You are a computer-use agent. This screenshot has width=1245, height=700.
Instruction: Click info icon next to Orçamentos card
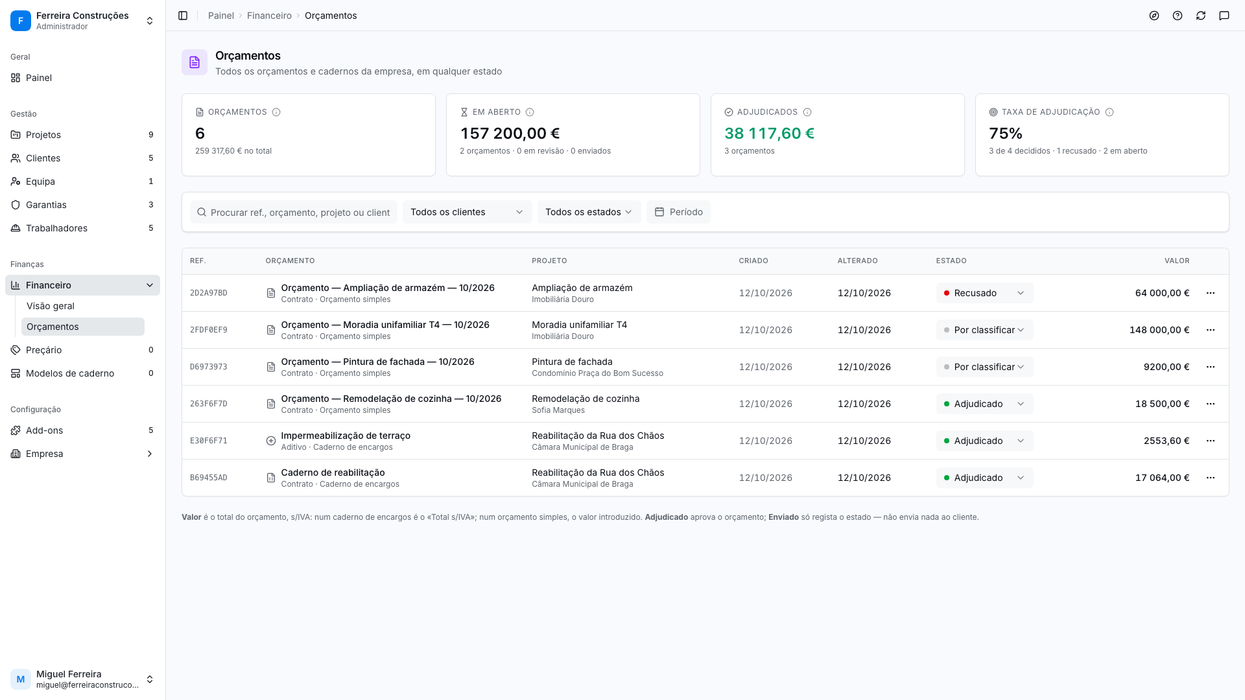pos(276,112)
